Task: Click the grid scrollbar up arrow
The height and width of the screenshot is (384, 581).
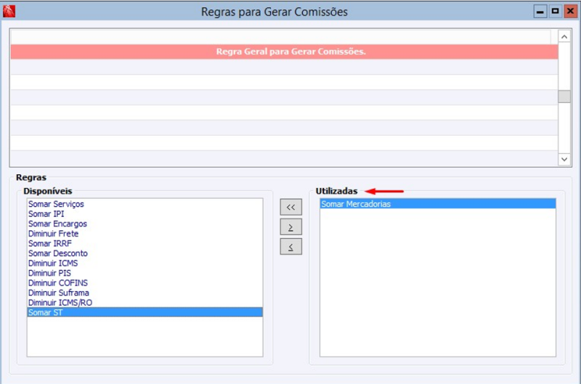Action: pyautogui.click(x=564, y=36)
